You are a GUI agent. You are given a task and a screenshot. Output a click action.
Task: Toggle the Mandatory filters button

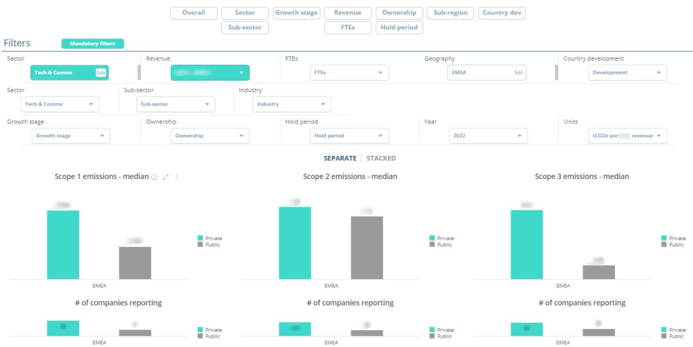[x=92, y=43]
